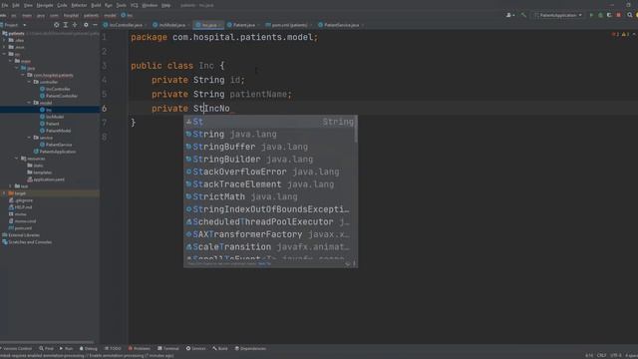The width and height of the screenshot is (638, 359).
Task: Select PatientService in project tree
Action: [56, 145]
